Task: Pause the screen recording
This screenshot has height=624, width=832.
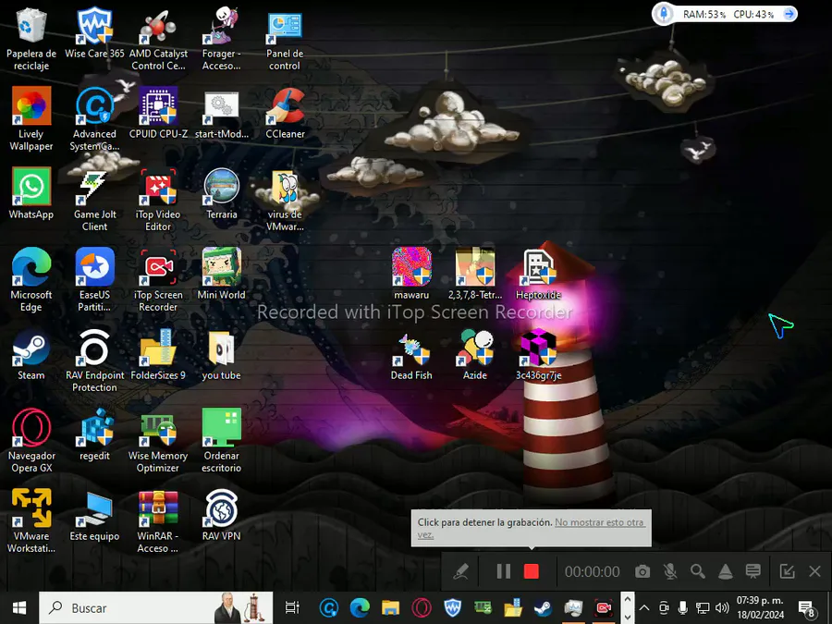Action: [x=503, y=571]
